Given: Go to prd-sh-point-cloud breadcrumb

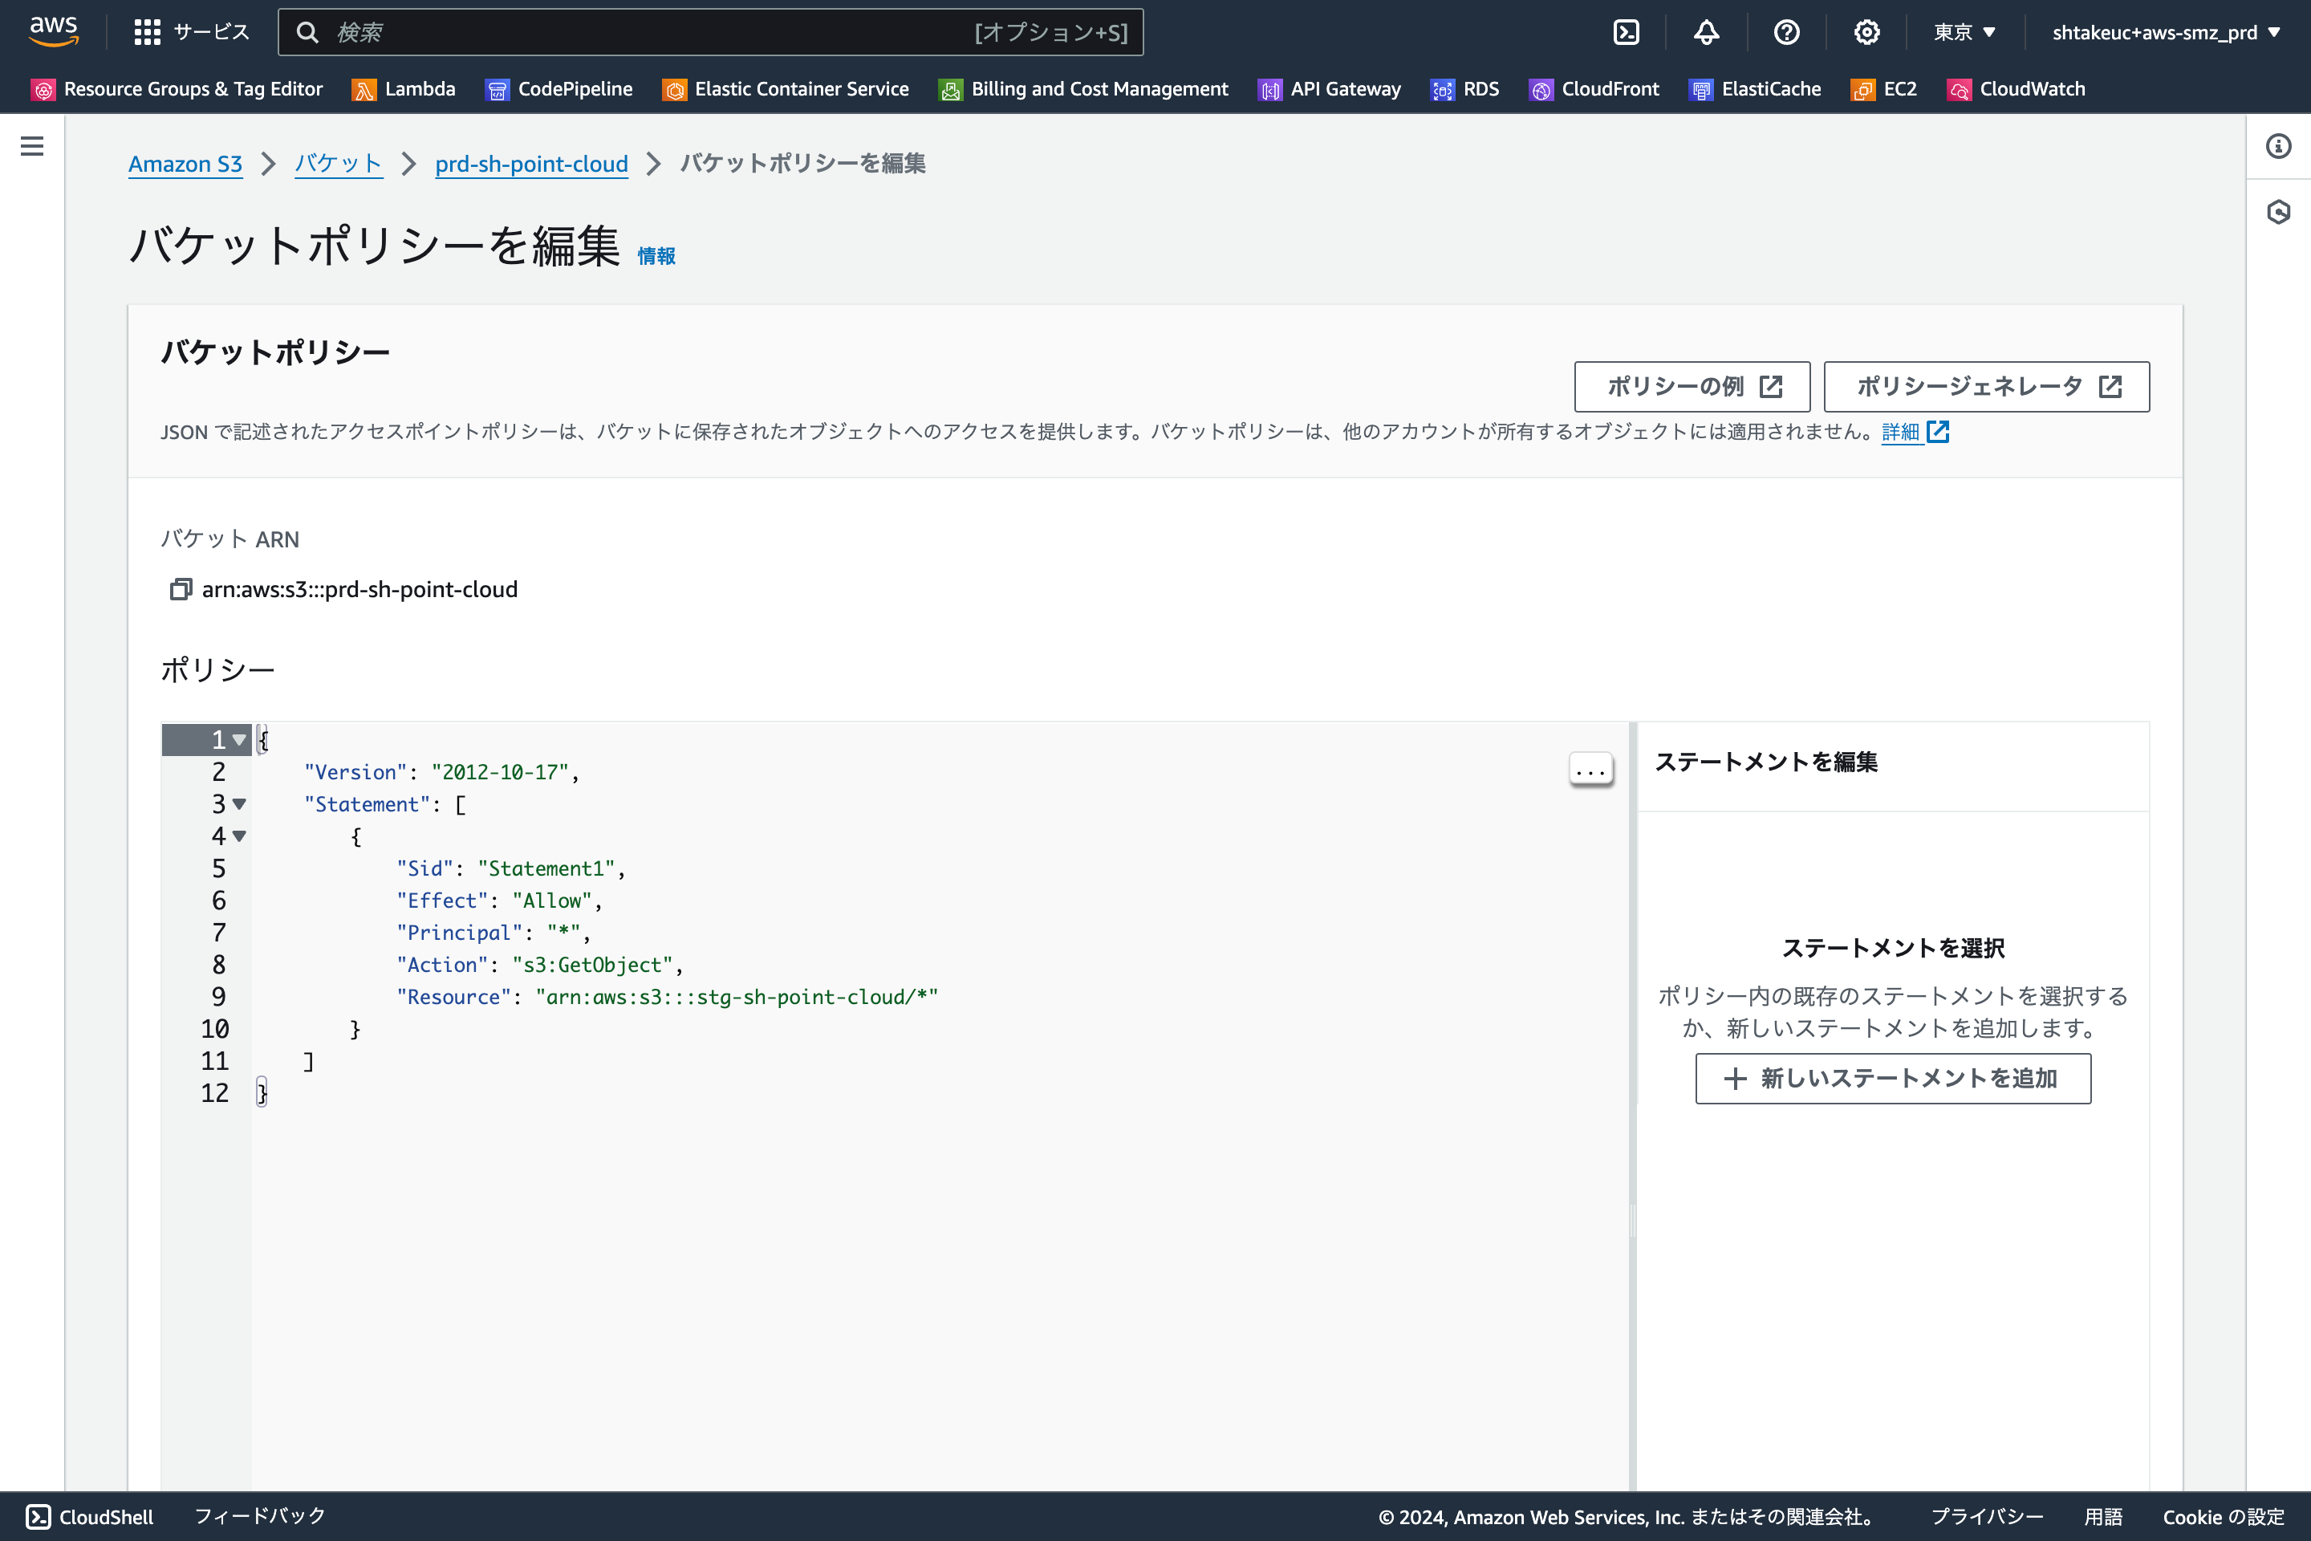Looking at the screenshot, I should (x=531, y=164).
